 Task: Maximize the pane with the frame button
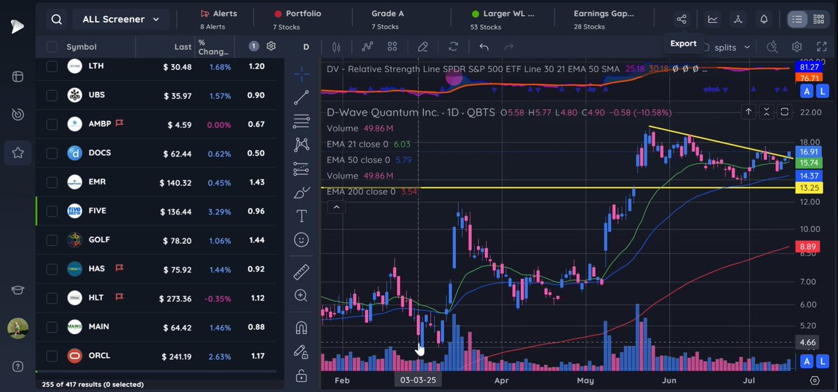tap(784, 112)
